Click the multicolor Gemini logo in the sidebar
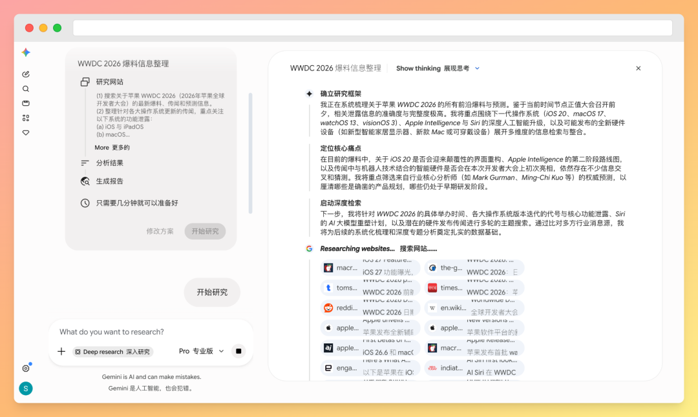Screen dimensions: 698x417 tap(26, 52)
